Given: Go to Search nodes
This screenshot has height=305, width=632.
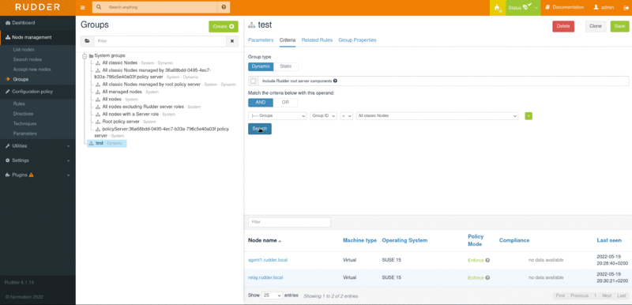Looking at the screenshot, I should [x=27, y=59].
